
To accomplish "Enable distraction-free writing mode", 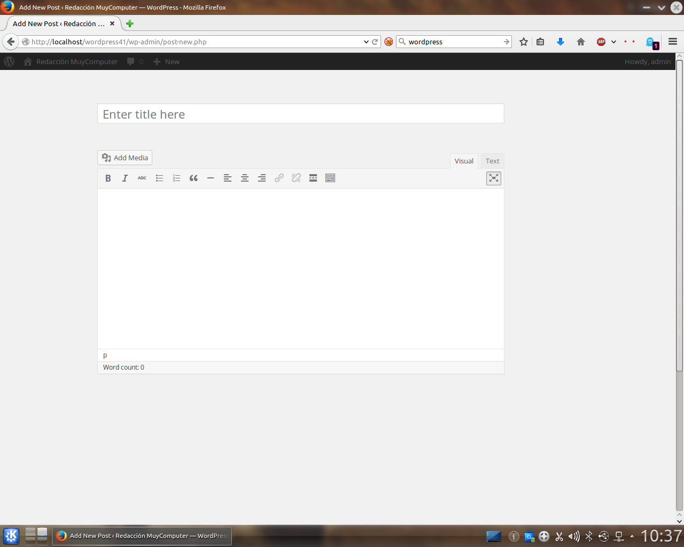I will [x=493, y=178].
